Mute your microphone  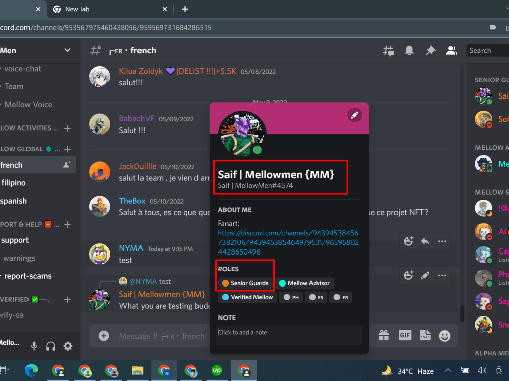34,346
